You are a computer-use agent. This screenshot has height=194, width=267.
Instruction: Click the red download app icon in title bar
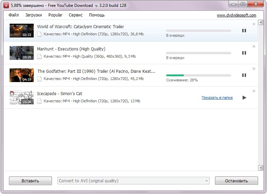click(x=6, y=5)
